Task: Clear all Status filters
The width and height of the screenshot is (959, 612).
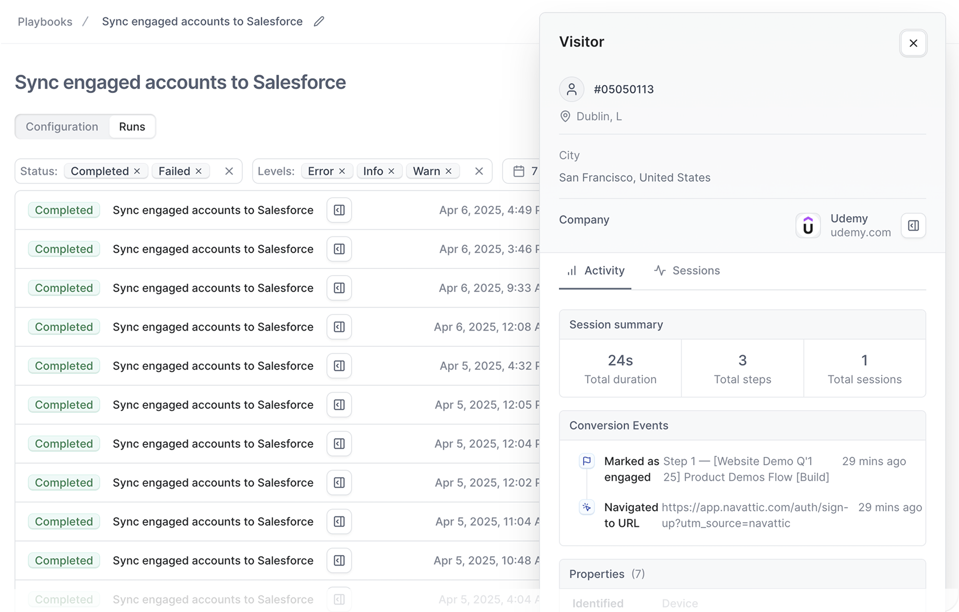Action: point(229,171)
